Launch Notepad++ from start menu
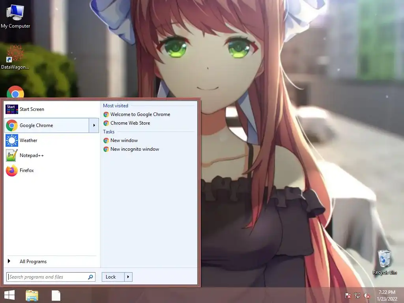 (52, 155)
